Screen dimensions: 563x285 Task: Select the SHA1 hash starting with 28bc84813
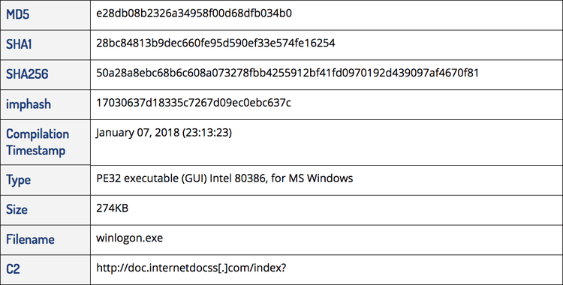215,43
